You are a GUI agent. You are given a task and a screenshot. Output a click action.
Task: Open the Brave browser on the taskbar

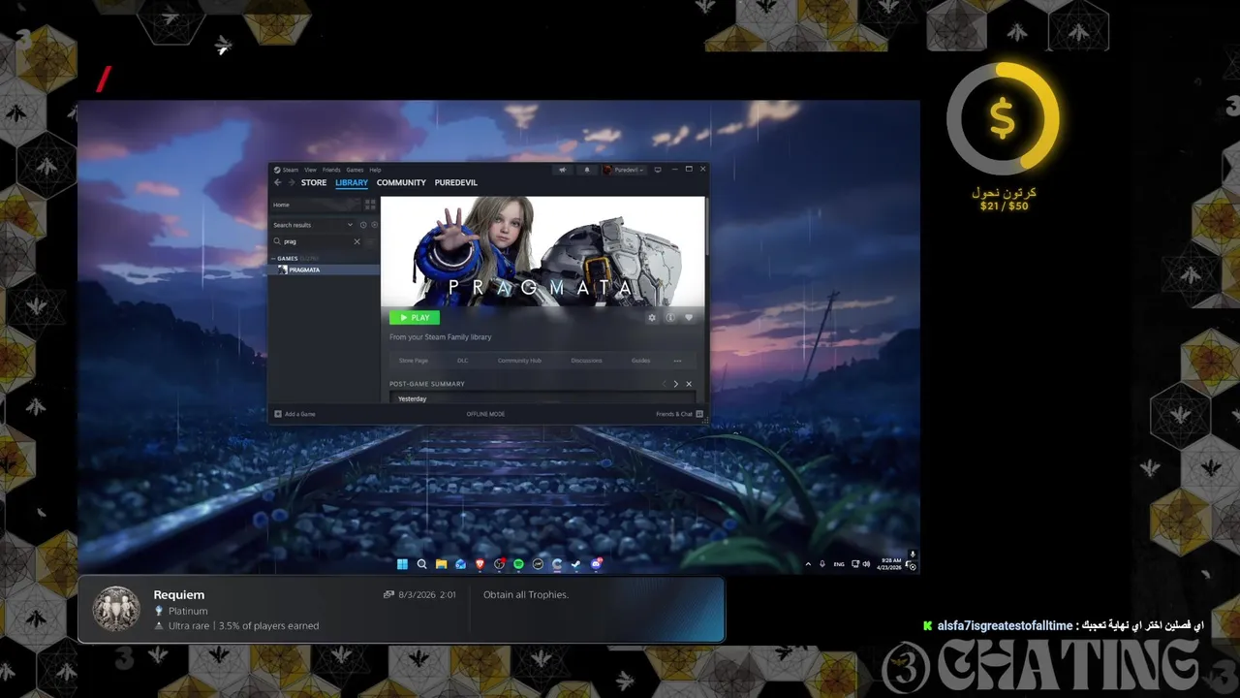[480, 564]
